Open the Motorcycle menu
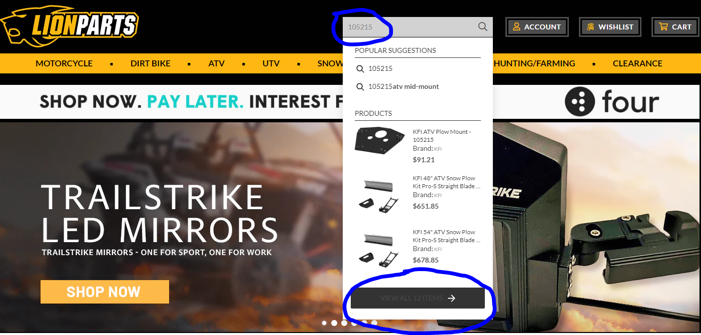This screenshot has height=335, width=701. [x=64, y=63]
